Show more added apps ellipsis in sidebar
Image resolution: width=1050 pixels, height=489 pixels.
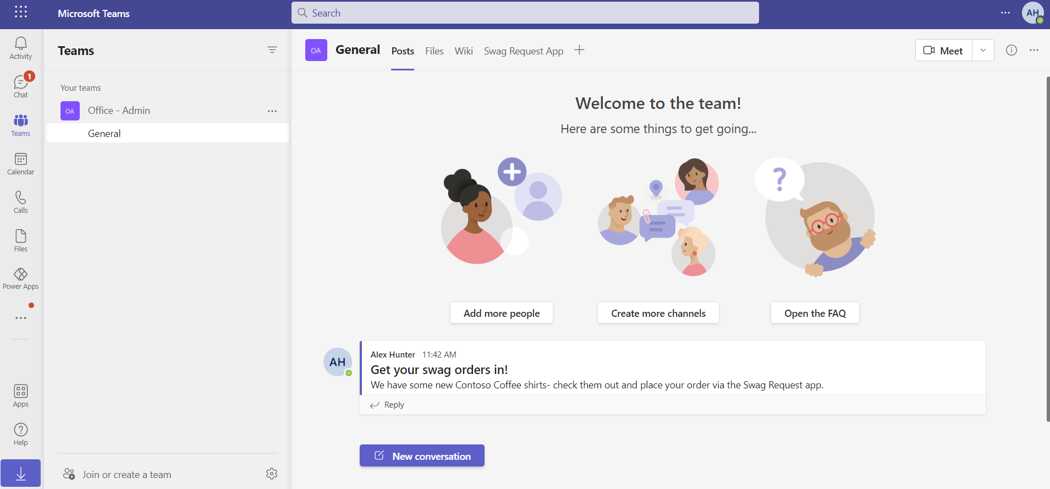[21, 318]
